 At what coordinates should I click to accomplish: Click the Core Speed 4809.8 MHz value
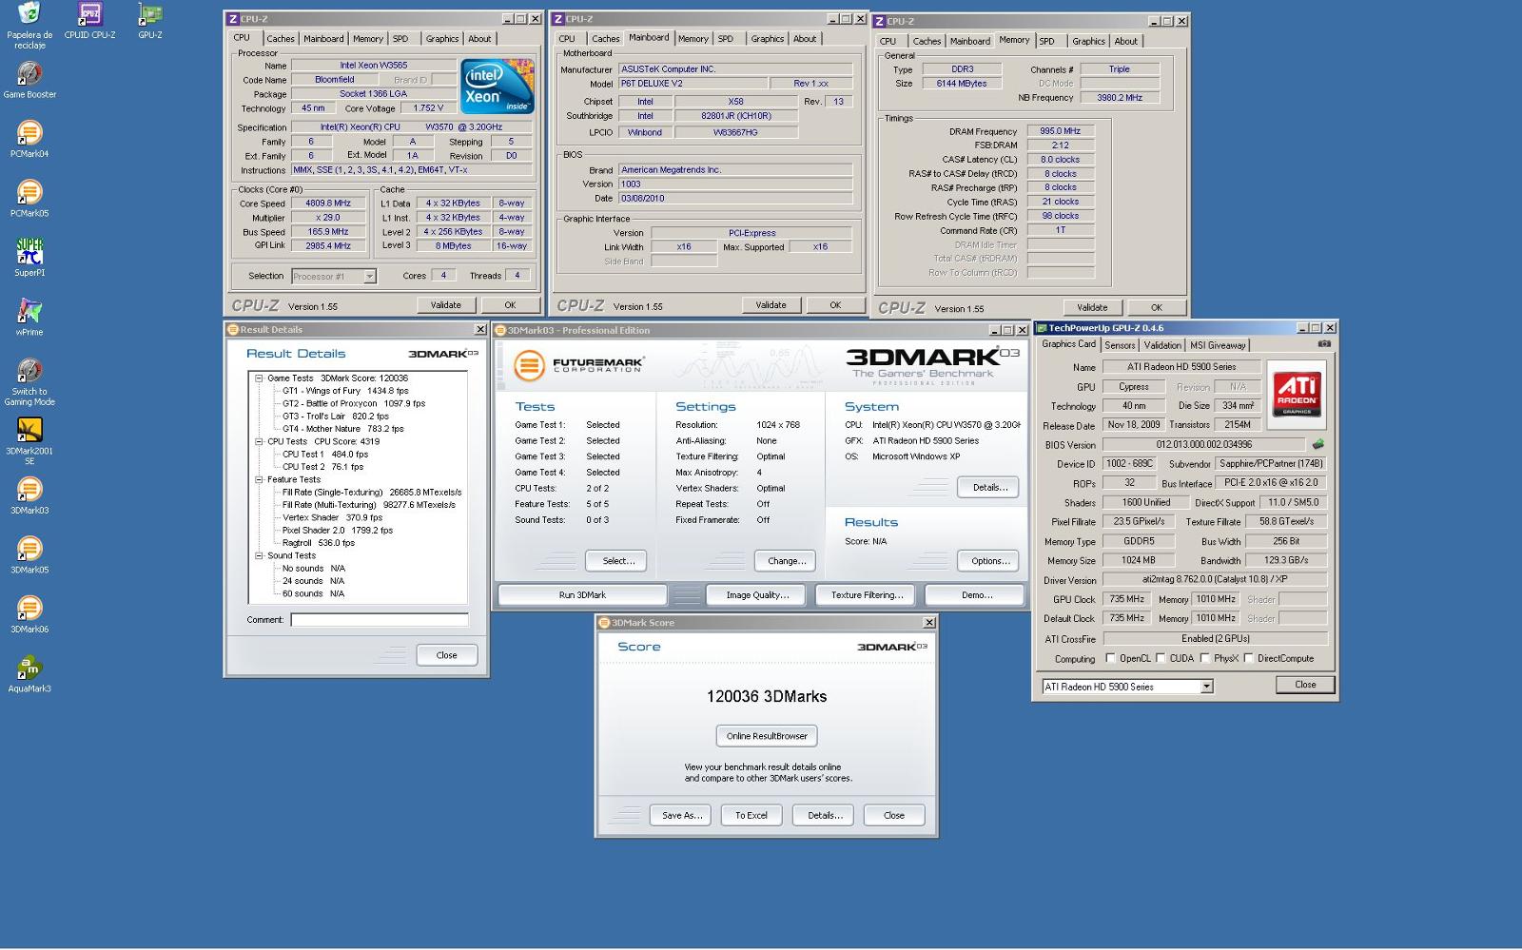(x=328, y=204)
